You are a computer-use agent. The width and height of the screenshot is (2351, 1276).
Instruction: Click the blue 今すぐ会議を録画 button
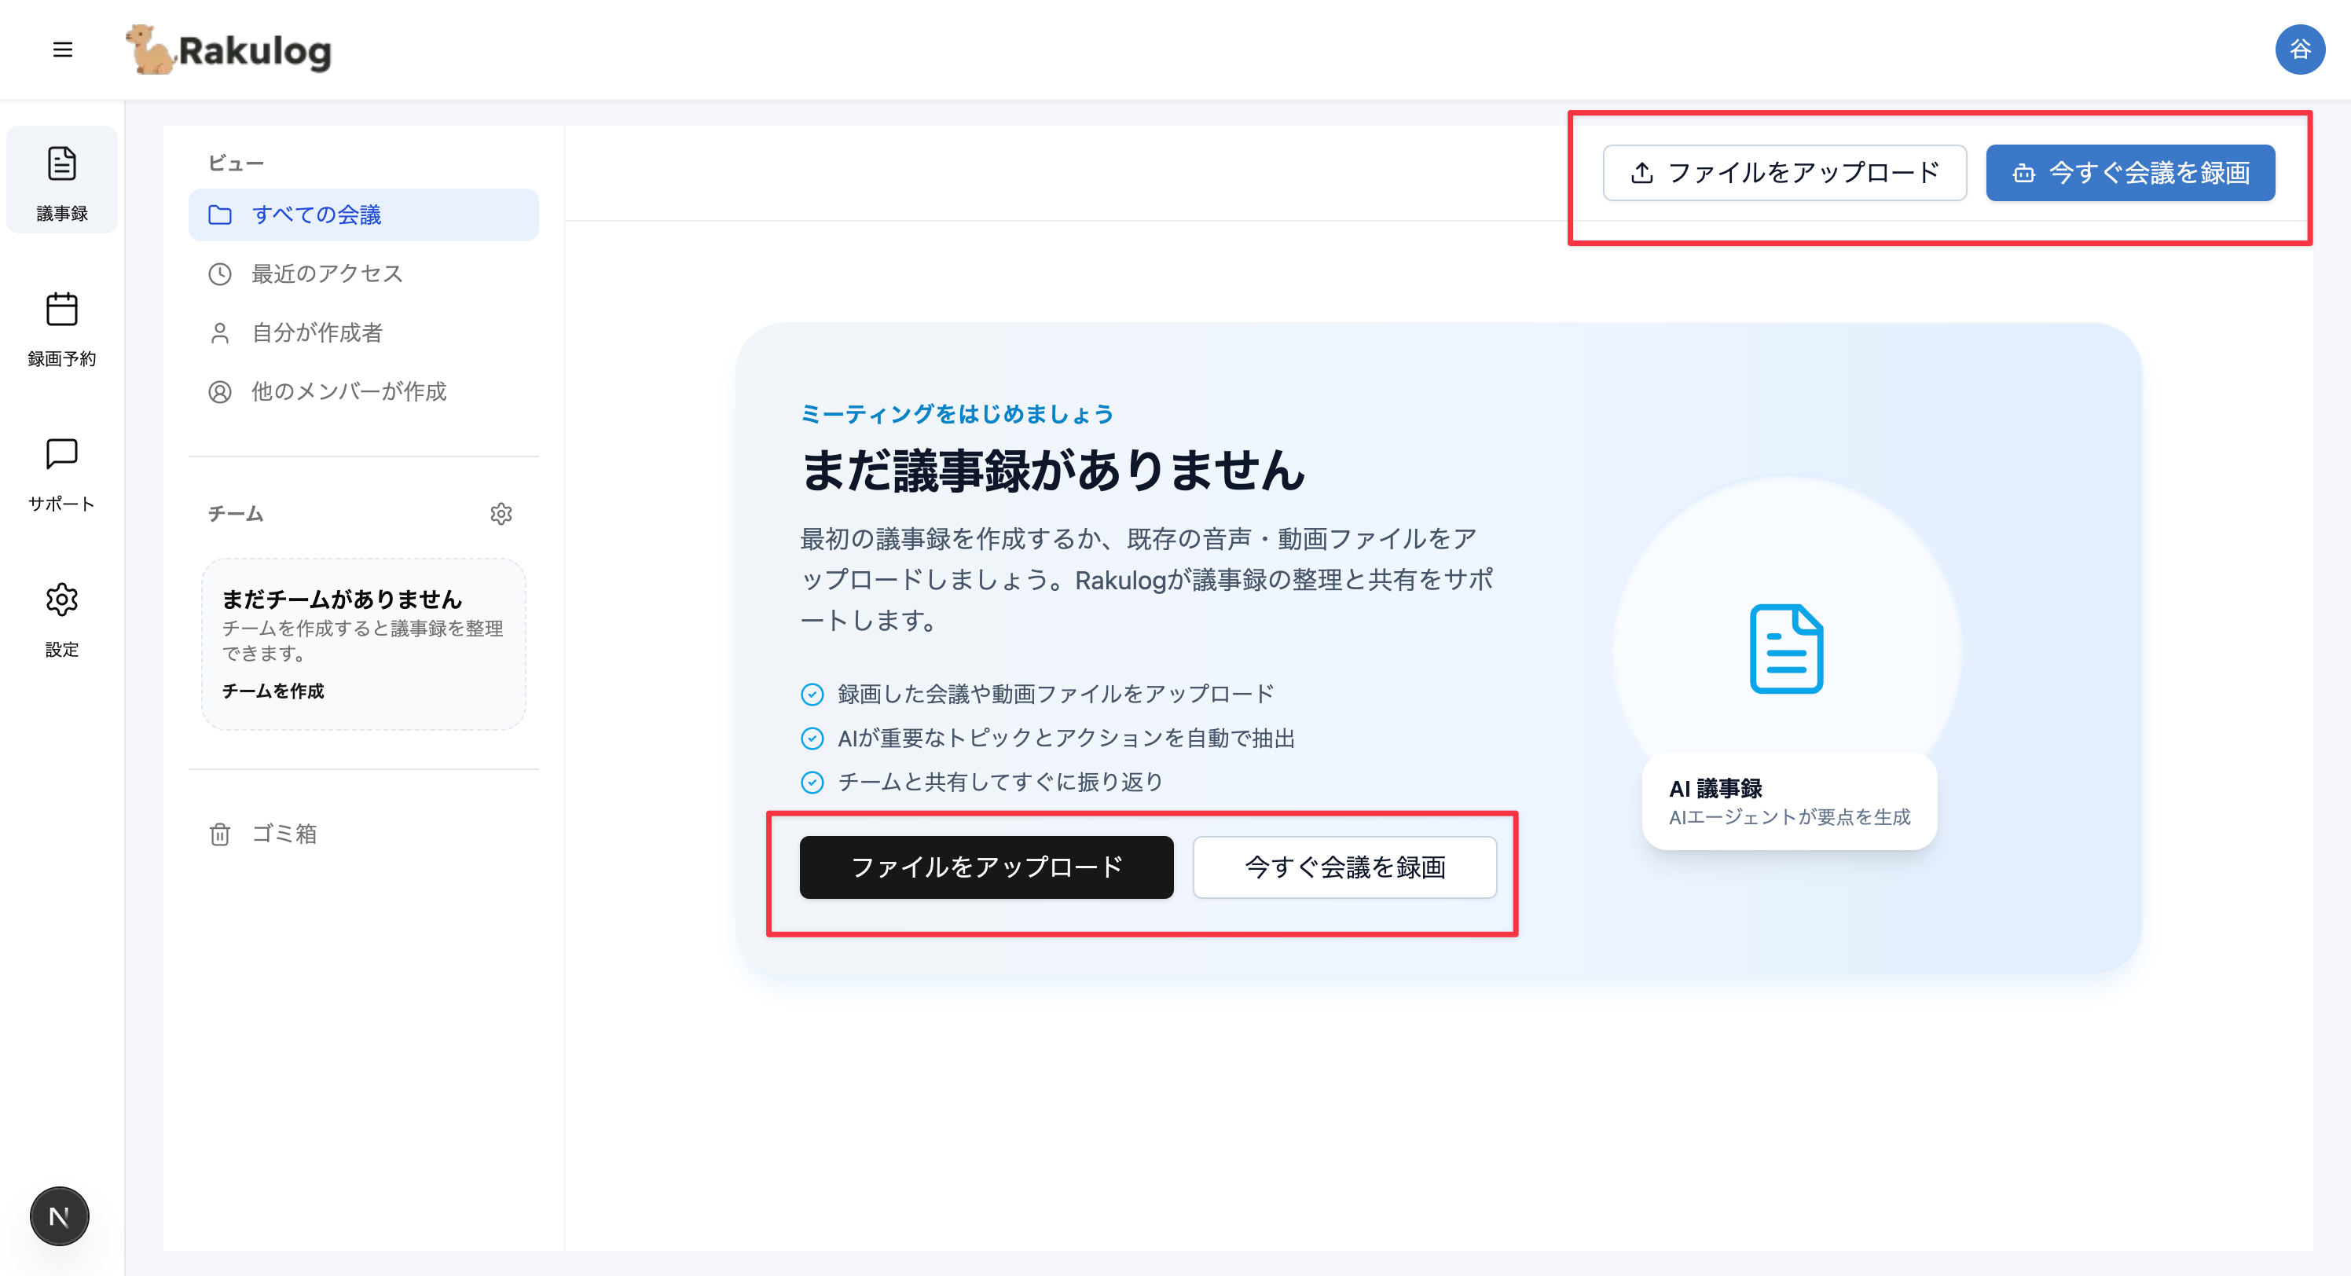[x=2129, y=173]
